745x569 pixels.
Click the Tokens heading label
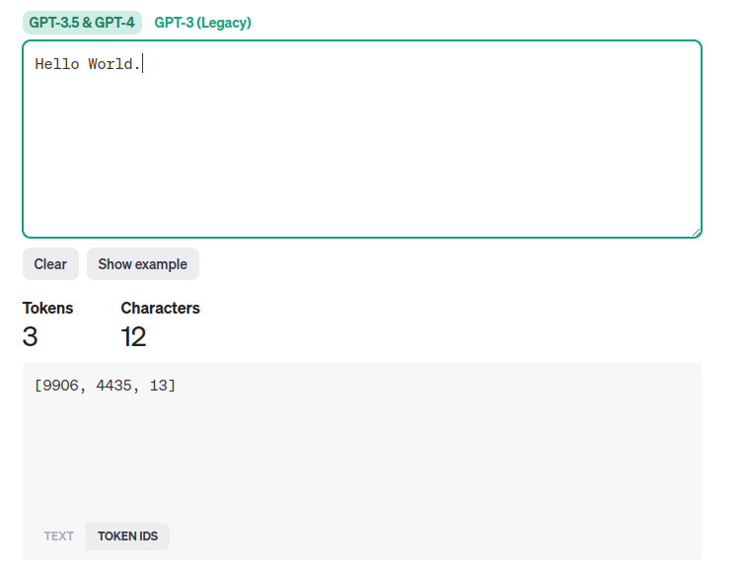point(47,308)
